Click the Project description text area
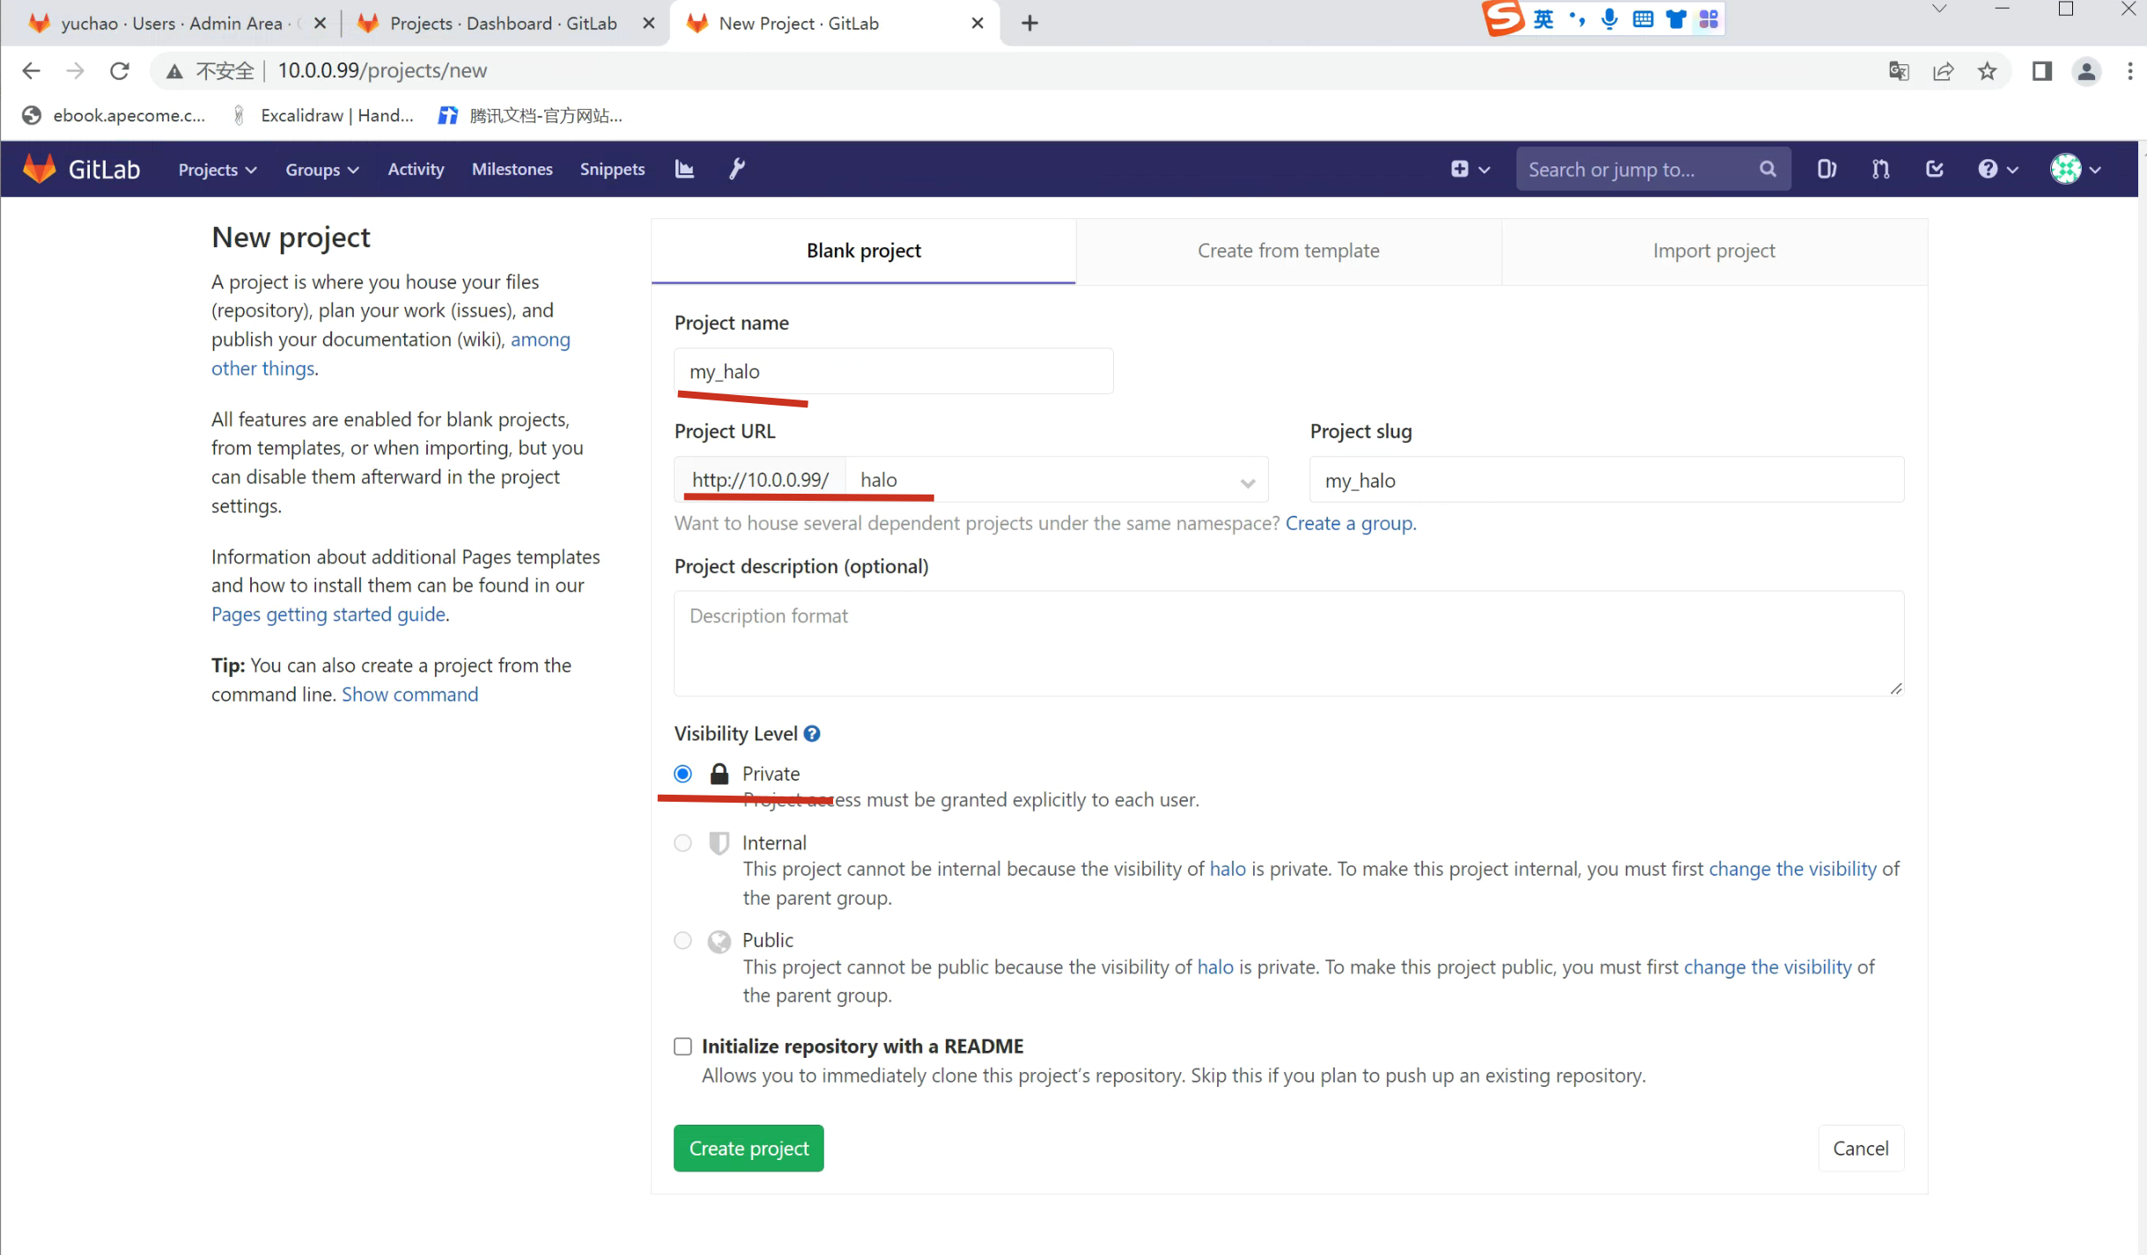 click(x=1287, y=643)
